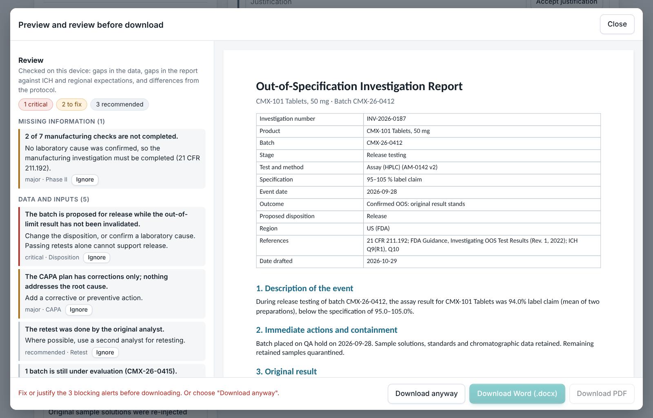Click the Justification field in background window
This screenshot has height=418, width=653.
coord(386,3)
